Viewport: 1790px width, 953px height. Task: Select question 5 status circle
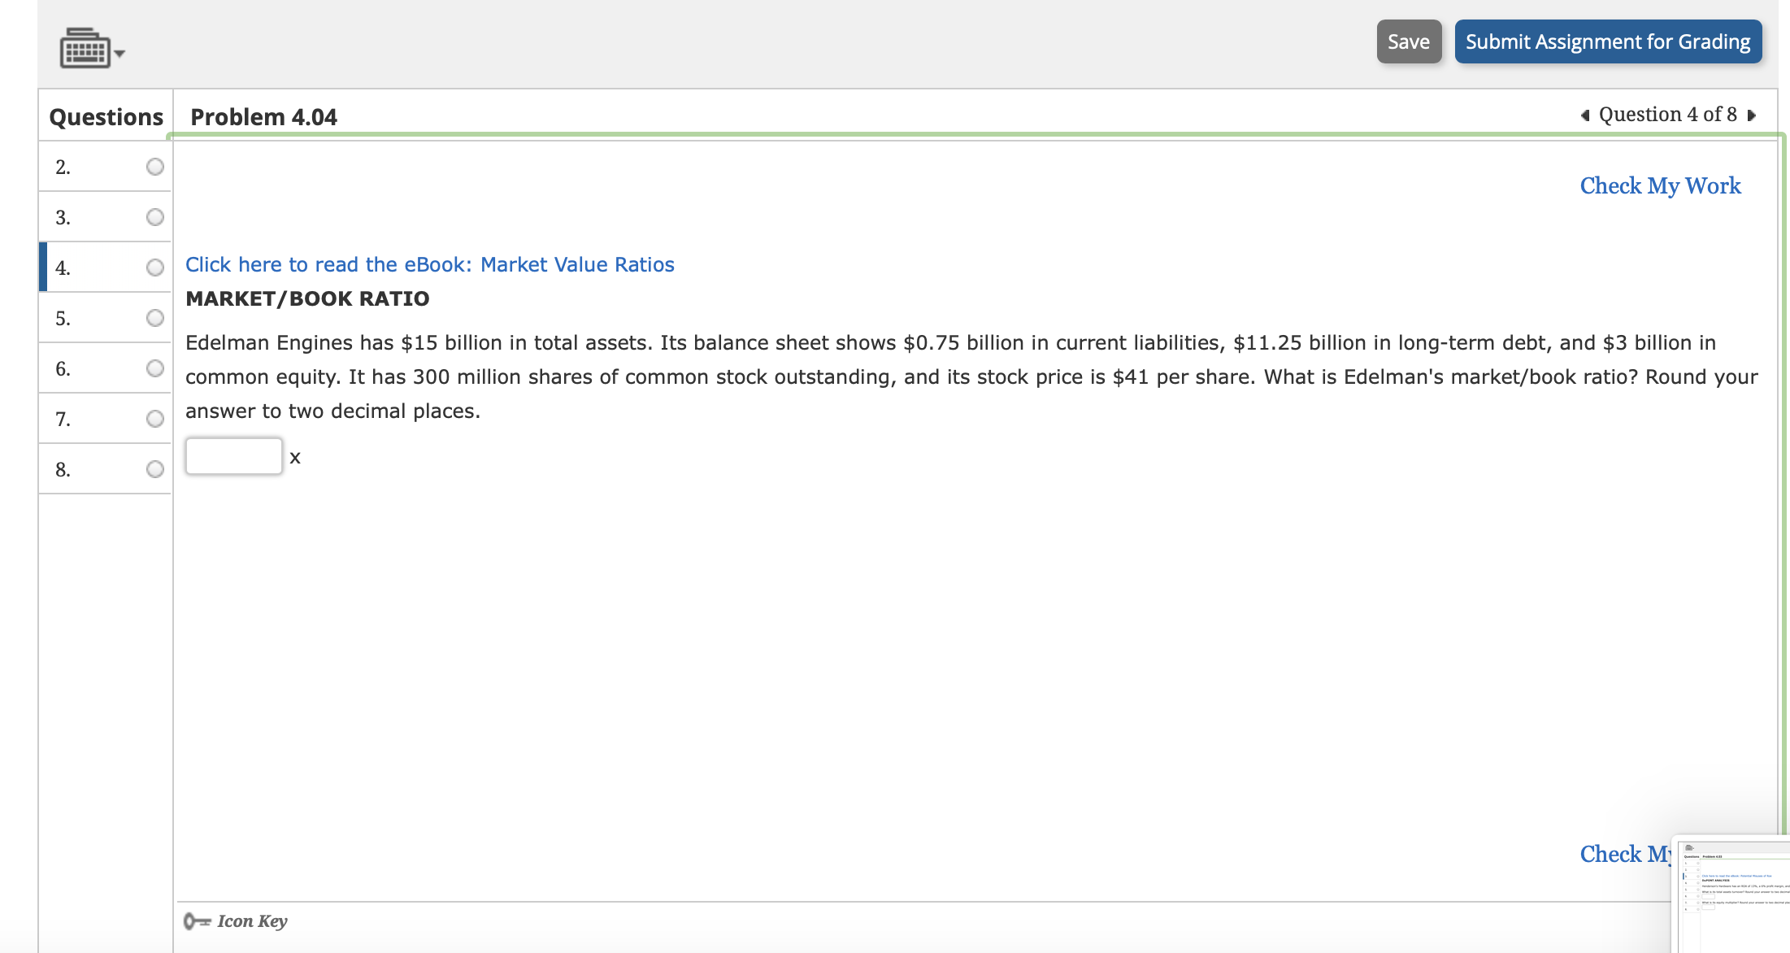pyautogui.click(x=155, y=318)
